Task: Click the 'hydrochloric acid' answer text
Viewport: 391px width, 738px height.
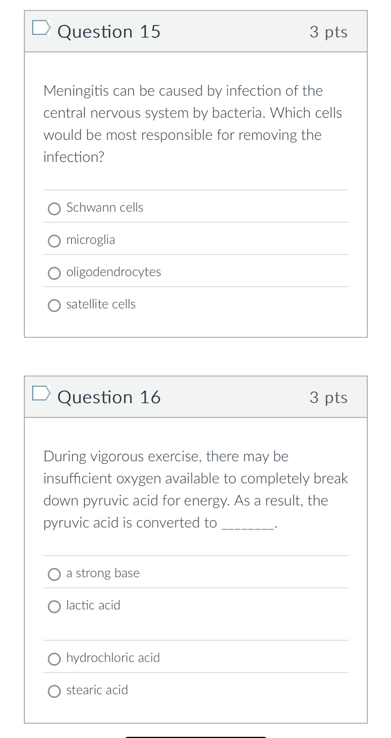Action: click(113, 657)
